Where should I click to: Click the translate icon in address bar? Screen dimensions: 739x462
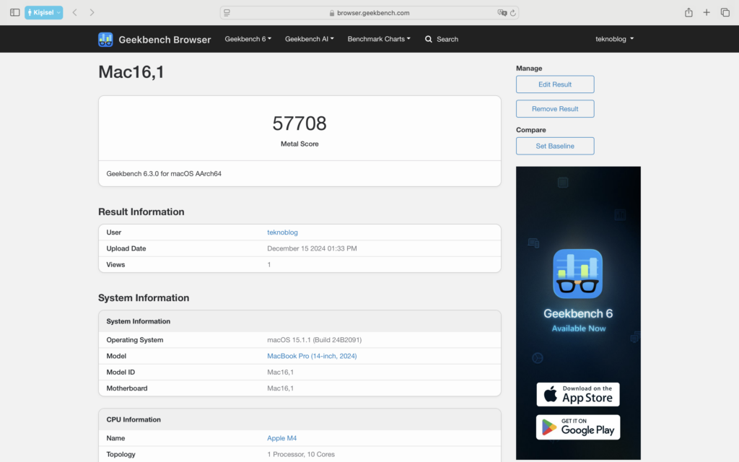point(502,13)
